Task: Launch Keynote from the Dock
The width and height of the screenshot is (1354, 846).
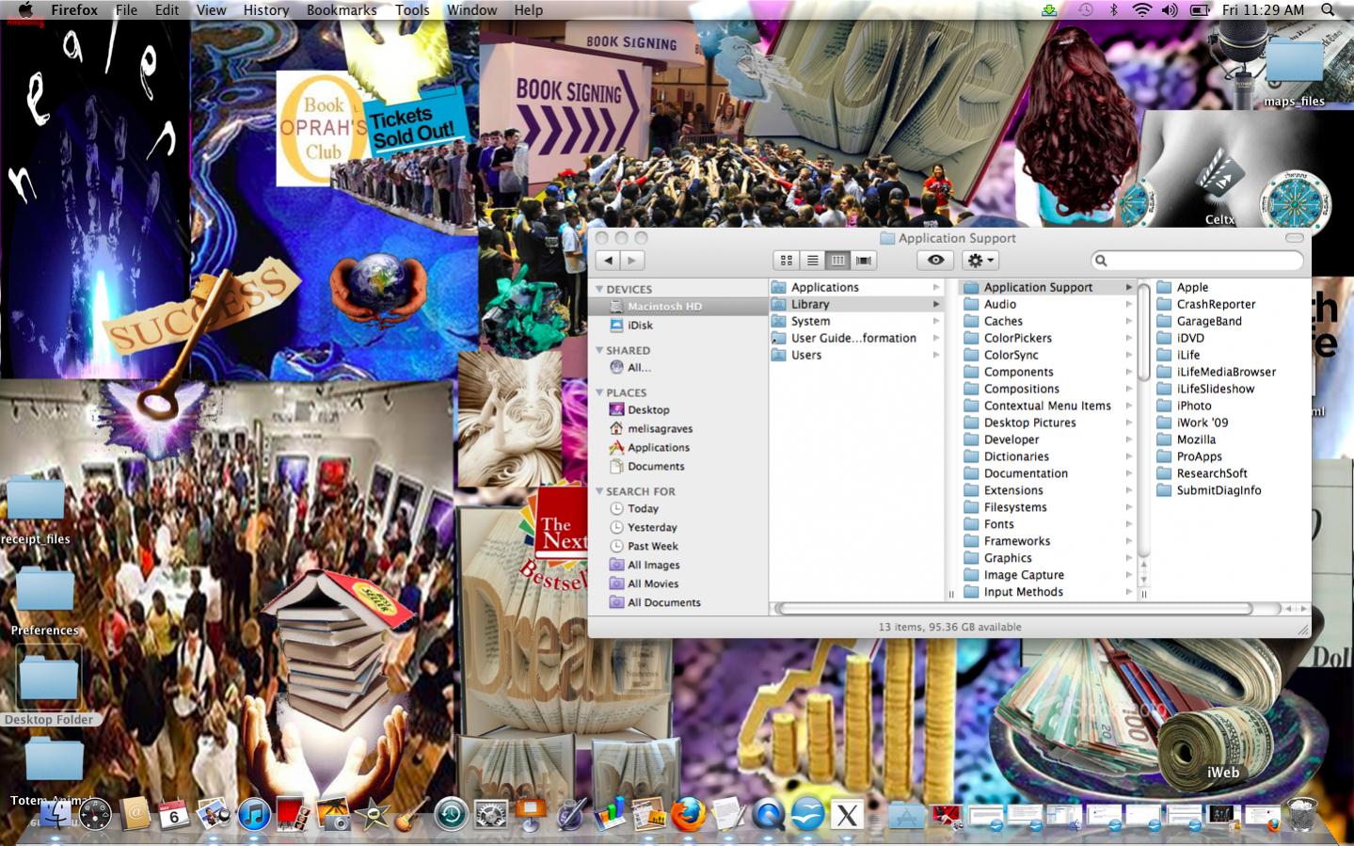Action: 531,815
